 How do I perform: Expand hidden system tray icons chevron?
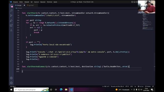132,90
